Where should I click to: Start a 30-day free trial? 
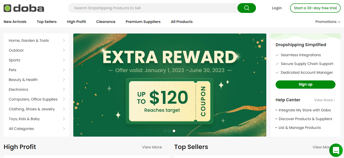click(315, 8)
